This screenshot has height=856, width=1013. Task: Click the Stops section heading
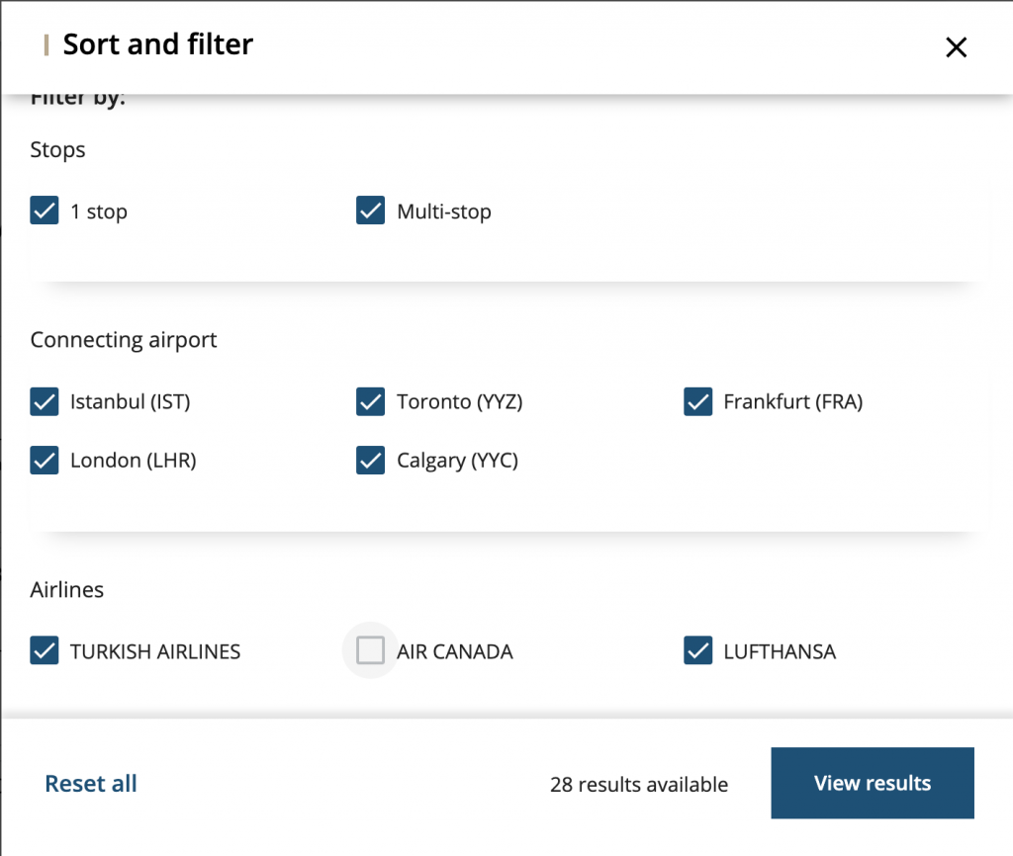click(x=57, y=149)
